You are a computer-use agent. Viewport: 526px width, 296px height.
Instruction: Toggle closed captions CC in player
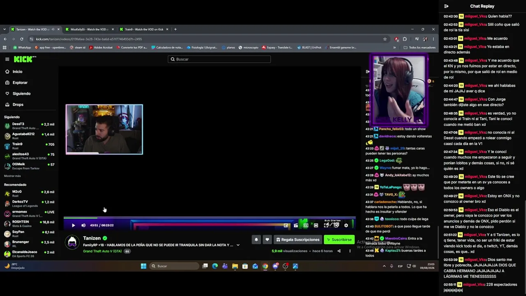pos(306,225)
